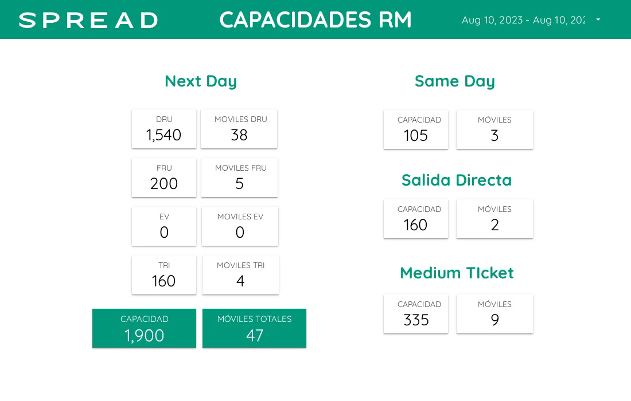The height and width of the screenshot is (401, 631).
Task: Click Salida Directa MÓVILES 2 card
Action: (x=494, y=219)
